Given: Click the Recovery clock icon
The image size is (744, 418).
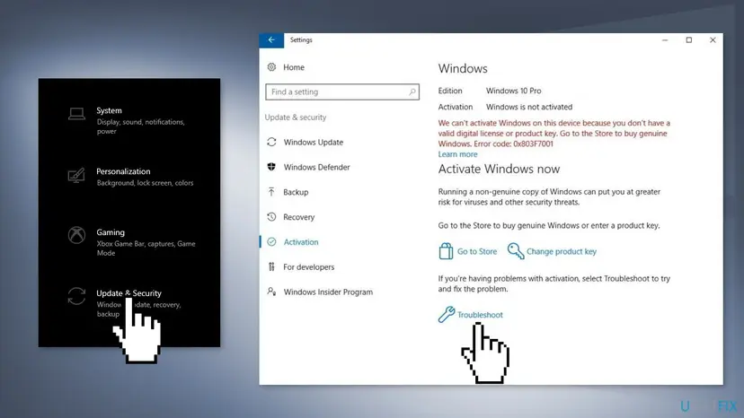Looking at the screenshot, I should [x=271, y=217].
